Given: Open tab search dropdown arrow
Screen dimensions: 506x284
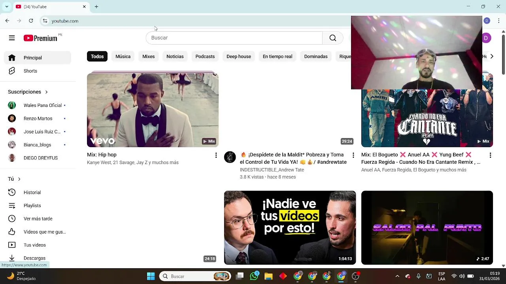Looking at the screenshot, I should tap(7, 7).
